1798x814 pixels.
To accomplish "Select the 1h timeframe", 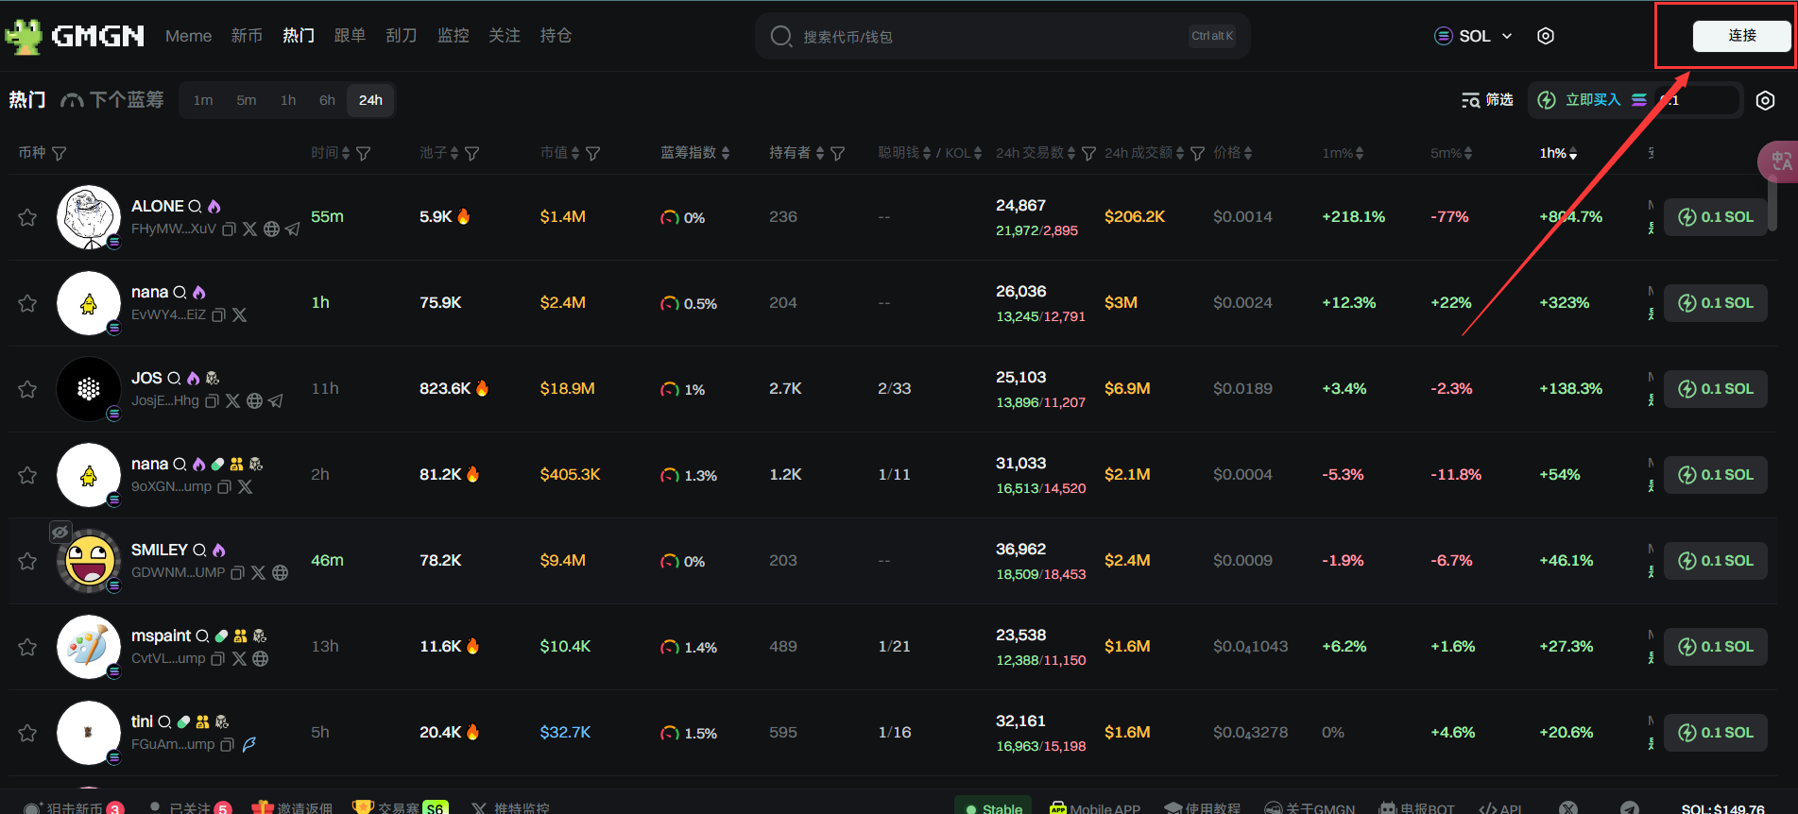I will pos(288,100).
